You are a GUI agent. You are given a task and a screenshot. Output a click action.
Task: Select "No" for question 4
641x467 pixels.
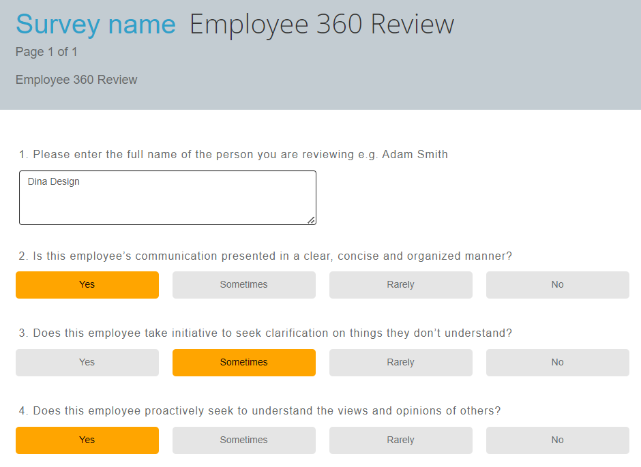coord(557,440)
